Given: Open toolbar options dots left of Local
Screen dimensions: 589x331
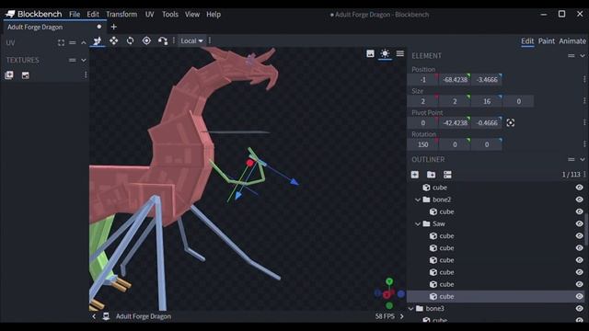Looking at the screenshot, I should point(174,40).
